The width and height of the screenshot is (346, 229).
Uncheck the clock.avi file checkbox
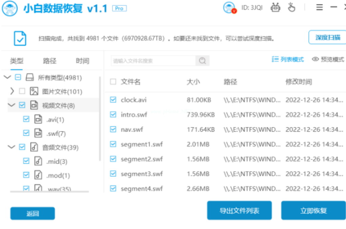[113, 100]
